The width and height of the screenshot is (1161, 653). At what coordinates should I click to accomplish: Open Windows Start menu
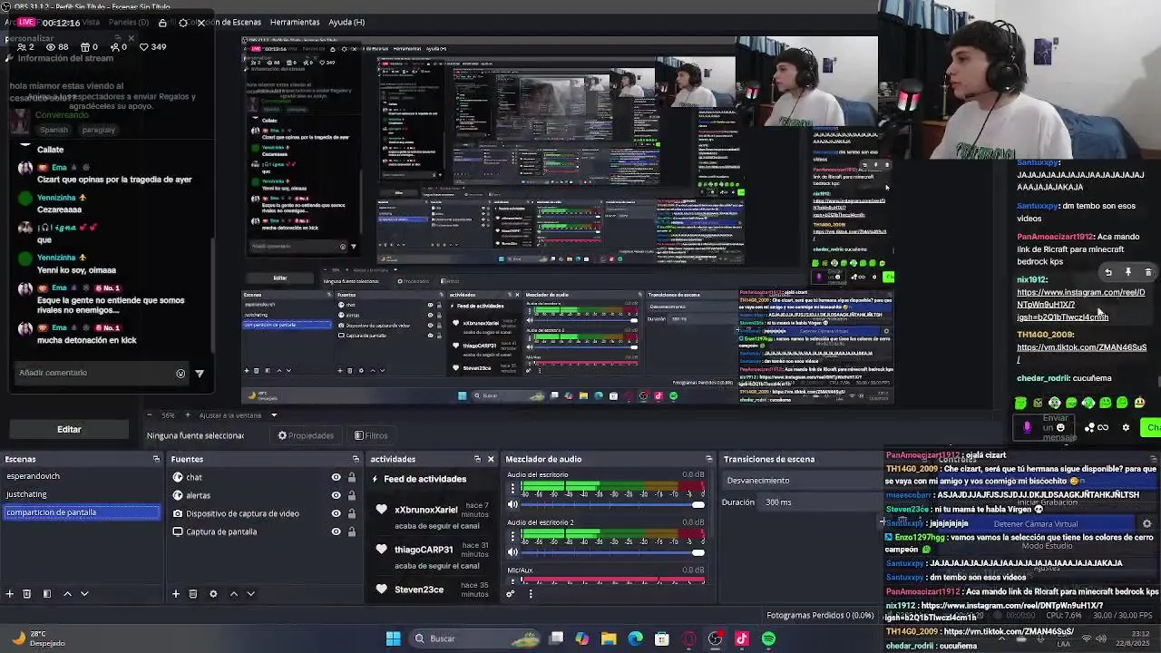tap(394, 638)
